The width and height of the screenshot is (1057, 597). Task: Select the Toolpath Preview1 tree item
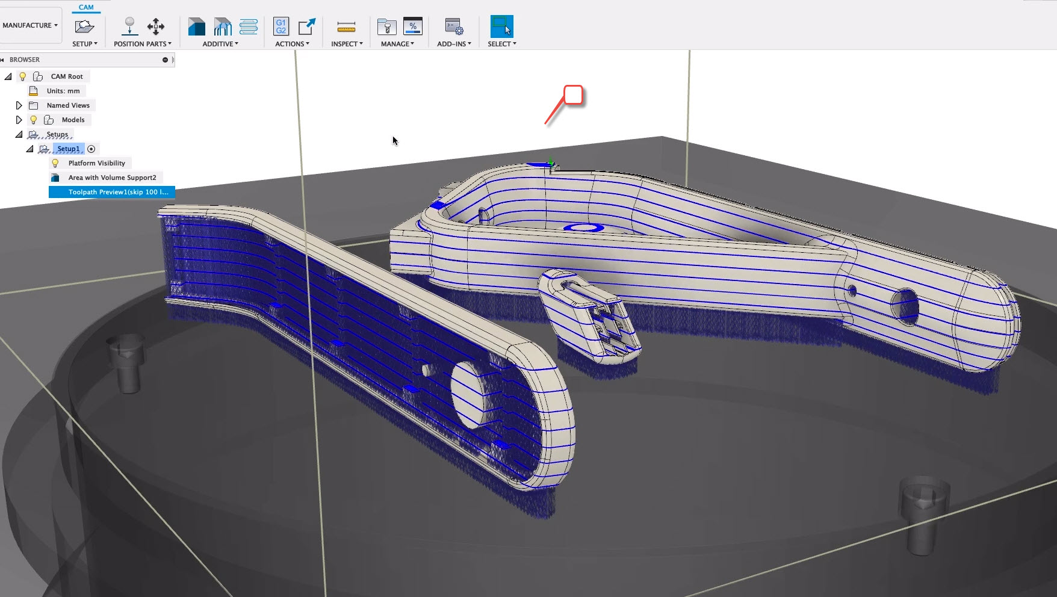click(x=112, y=192)
